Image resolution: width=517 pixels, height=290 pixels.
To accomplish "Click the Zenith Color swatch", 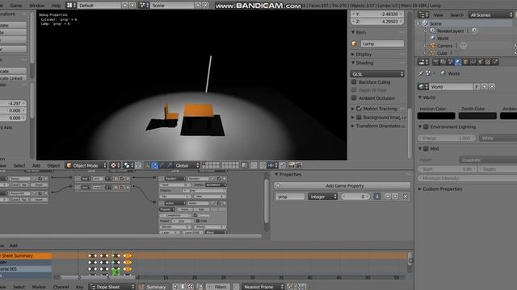I will tap(477, 116).
